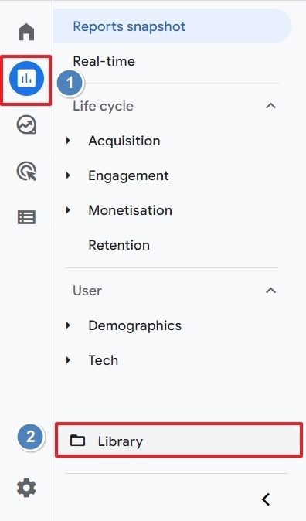Open the Configure list icon

pyautogui.click(x=26, y=217)
